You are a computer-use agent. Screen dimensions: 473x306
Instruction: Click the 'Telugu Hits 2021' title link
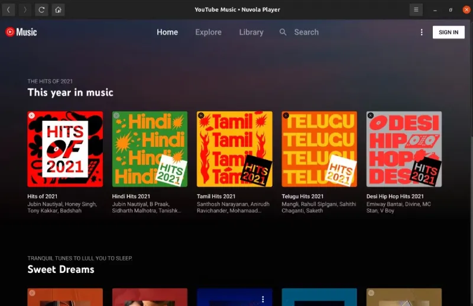pyautogui.click(x=303, y=197)
